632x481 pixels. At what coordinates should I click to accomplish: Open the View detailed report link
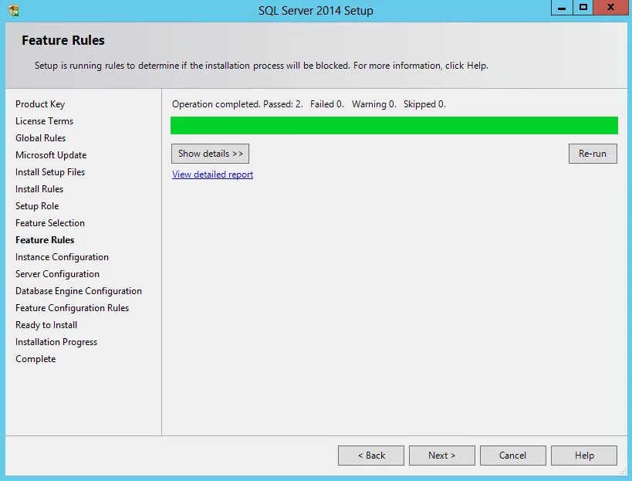point(212,174)
